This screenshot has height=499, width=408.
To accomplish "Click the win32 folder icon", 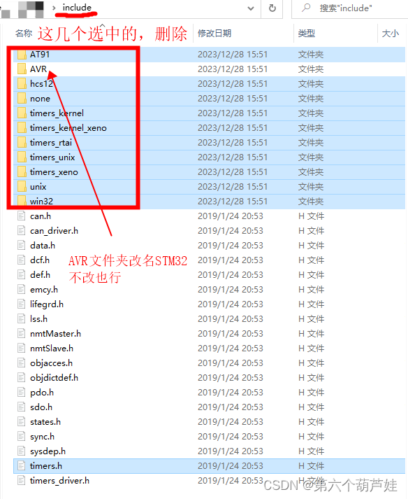I will (22, 201).
